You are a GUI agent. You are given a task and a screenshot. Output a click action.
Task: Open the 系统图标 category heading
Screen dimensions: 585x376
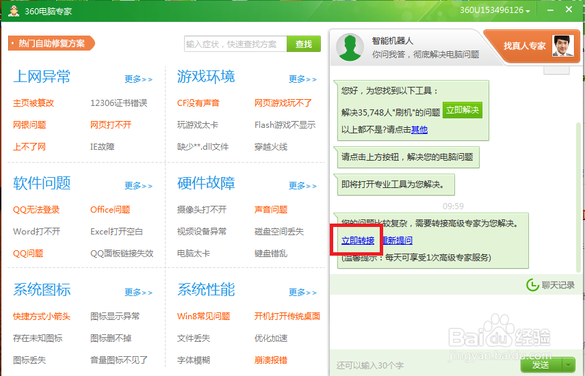pyautogui.click(x=42, y=290)
